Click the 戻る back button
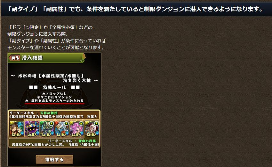The height and width of the screenshot is (167, 272). (15, 58)
